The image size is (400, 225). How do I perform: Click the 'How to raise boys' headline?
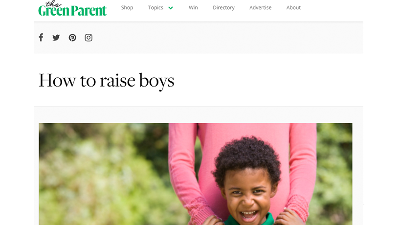pos(107,81)
